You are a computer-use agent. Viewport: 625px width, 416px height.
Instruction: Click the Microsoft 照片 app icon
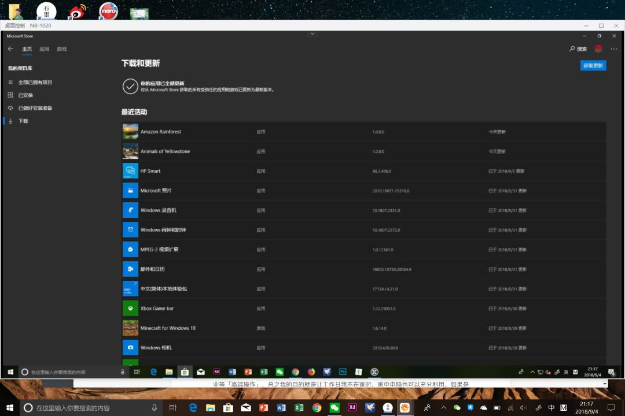coord(130,191)
